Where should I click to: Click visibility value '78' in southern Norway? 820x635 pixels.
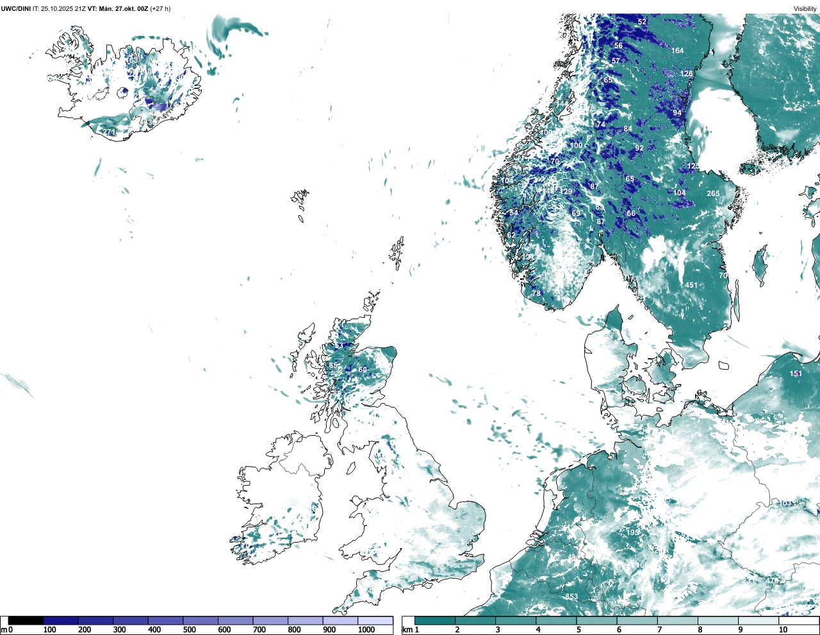coord(537,293)
